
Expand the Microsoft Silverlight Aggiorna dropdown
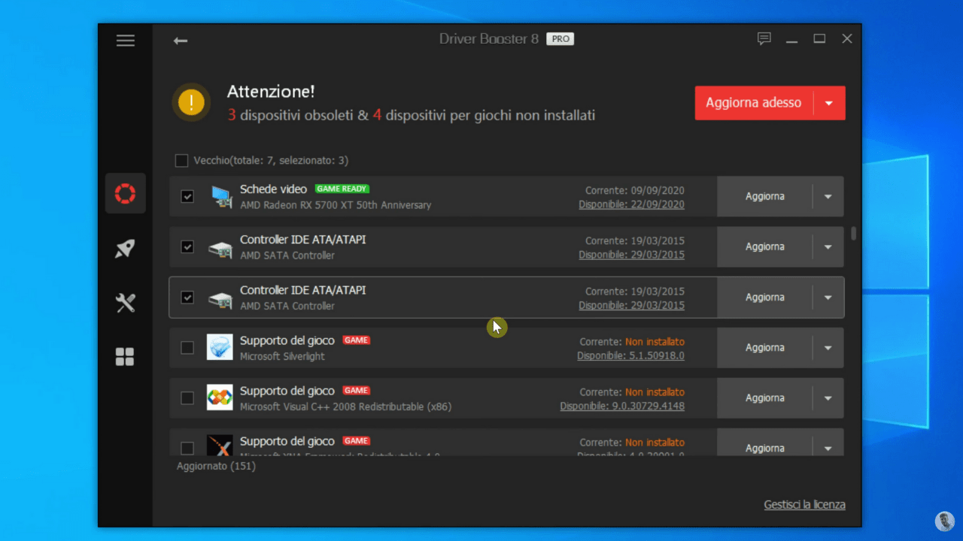coord(828,348)
